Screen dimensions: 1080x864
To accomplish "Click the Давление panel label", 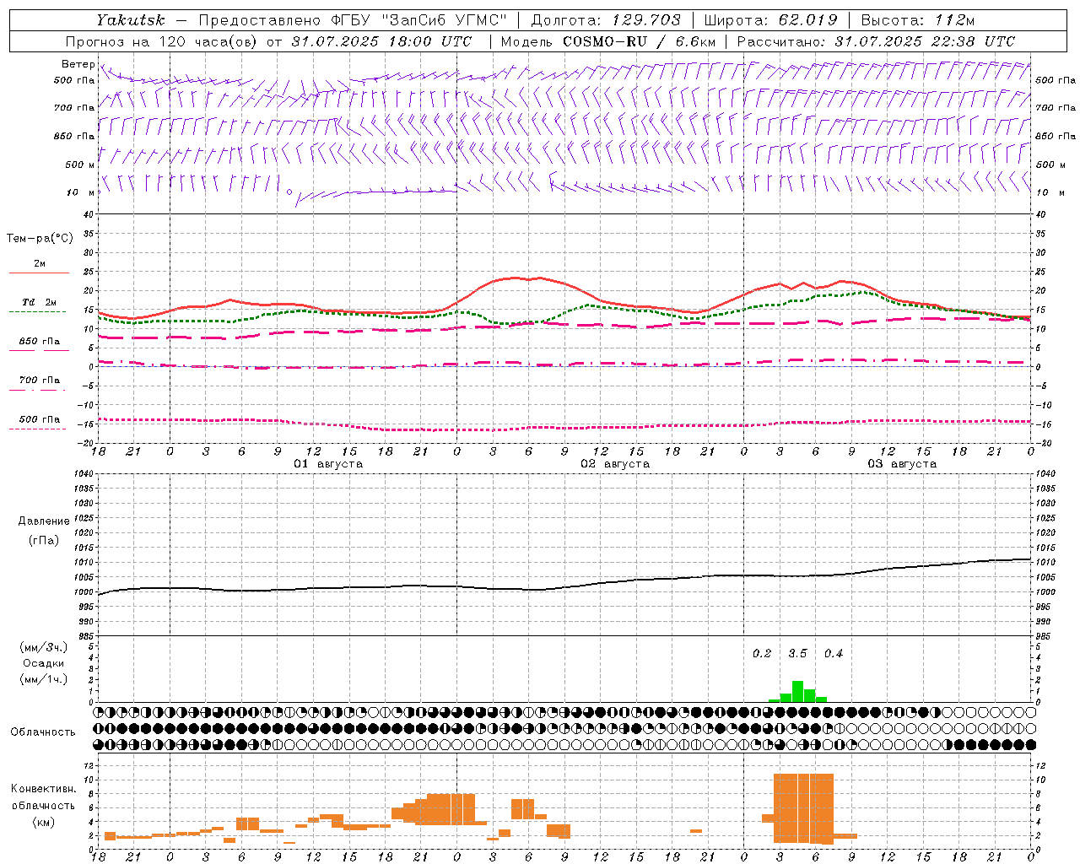I will click(43, 521).
